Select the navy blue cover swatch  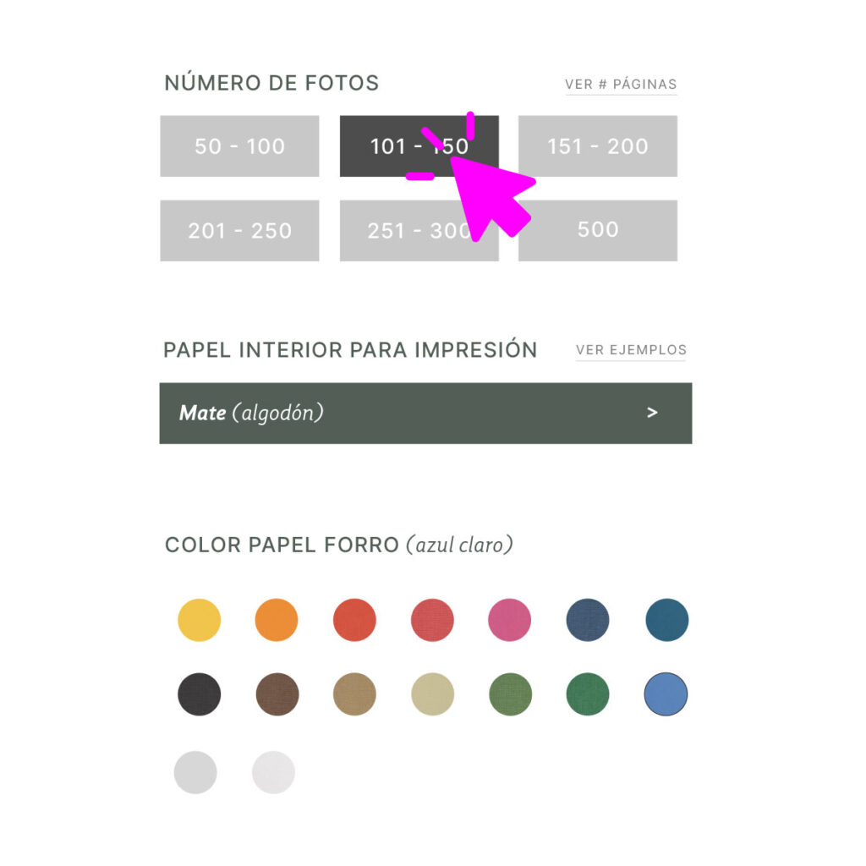[588, 620]
